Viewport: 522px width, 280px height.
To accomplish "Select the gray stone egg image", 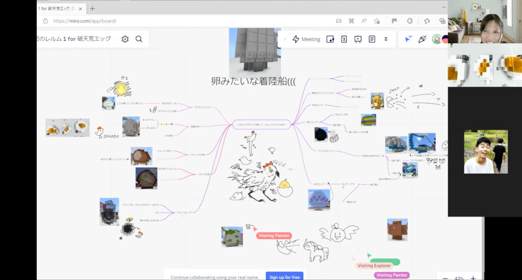I will point(131,126).
